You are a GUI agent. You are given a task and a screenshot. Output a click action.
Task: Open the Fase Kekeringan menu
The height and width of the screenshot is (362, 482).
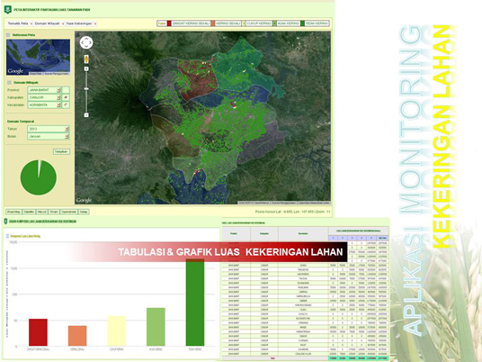79,23
